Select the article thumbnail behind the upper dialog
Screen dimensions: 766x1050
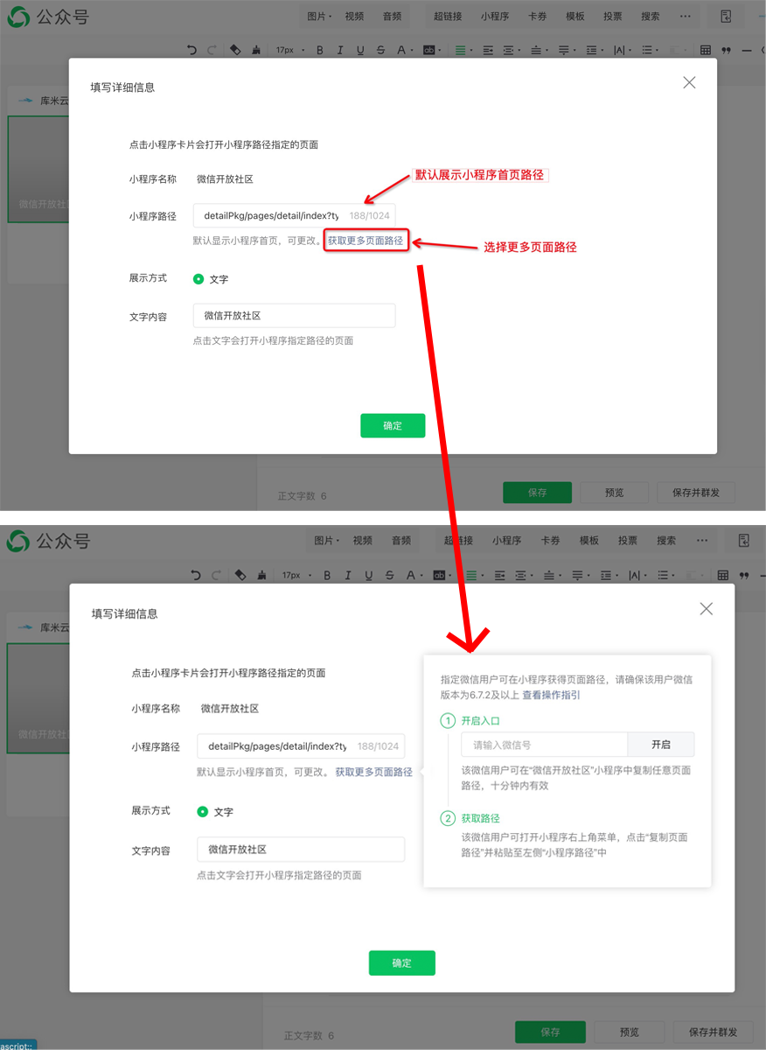pyautogui.click(x=38, y=169)
